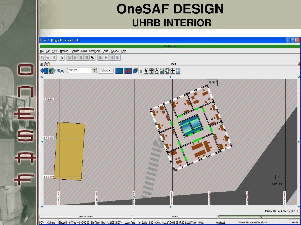301x225 pixels.
Task: Go to previous map view arrow
Action: pos(44,71)
